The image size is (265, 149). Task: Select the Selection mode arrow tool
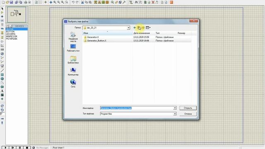[x=2, y=8]
